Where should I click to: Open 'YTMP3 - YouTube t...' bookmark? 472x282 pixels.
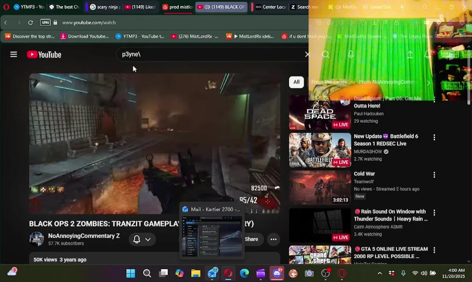tap(140, 36)
